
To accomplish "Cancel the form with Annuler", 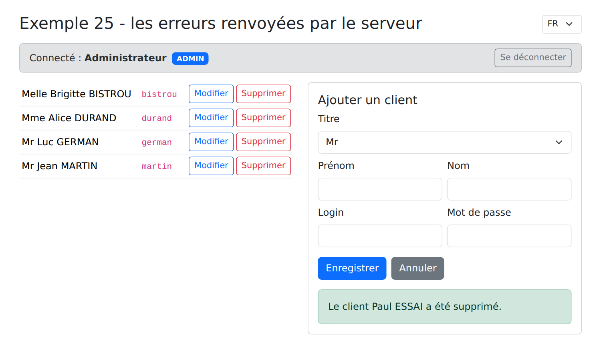I will [417, 268].
